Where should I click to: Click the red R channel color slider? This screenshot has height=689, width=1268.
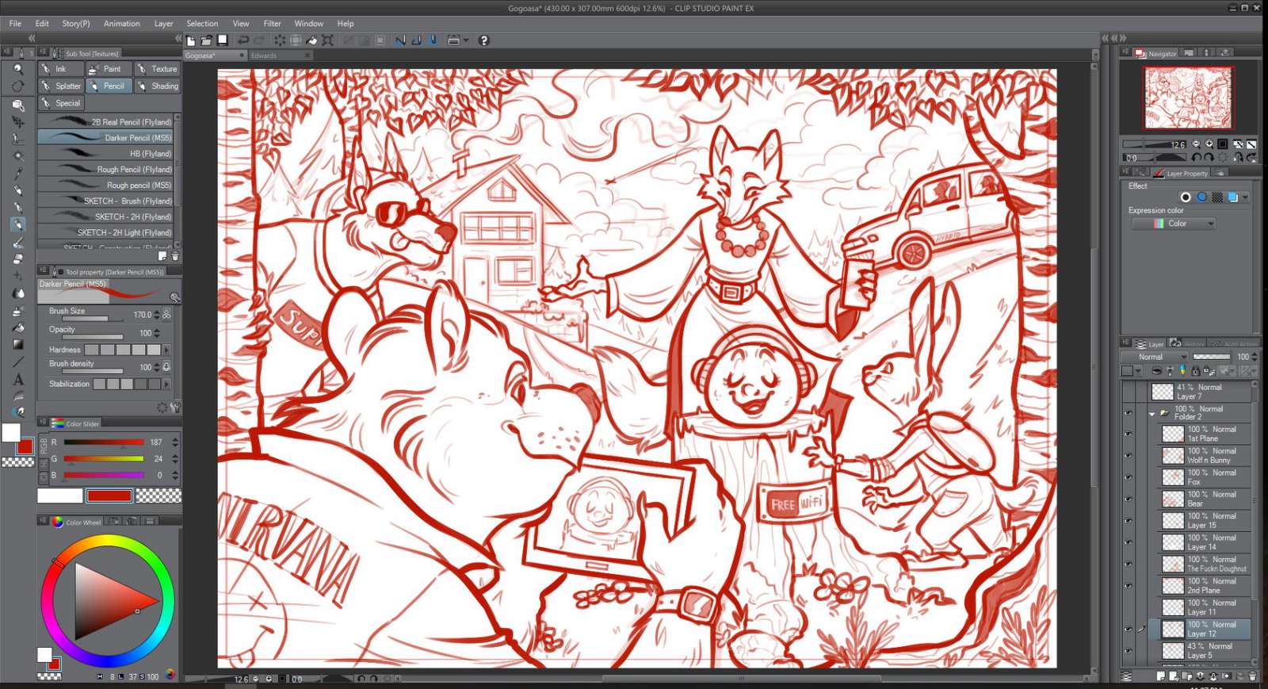point(104,442)
